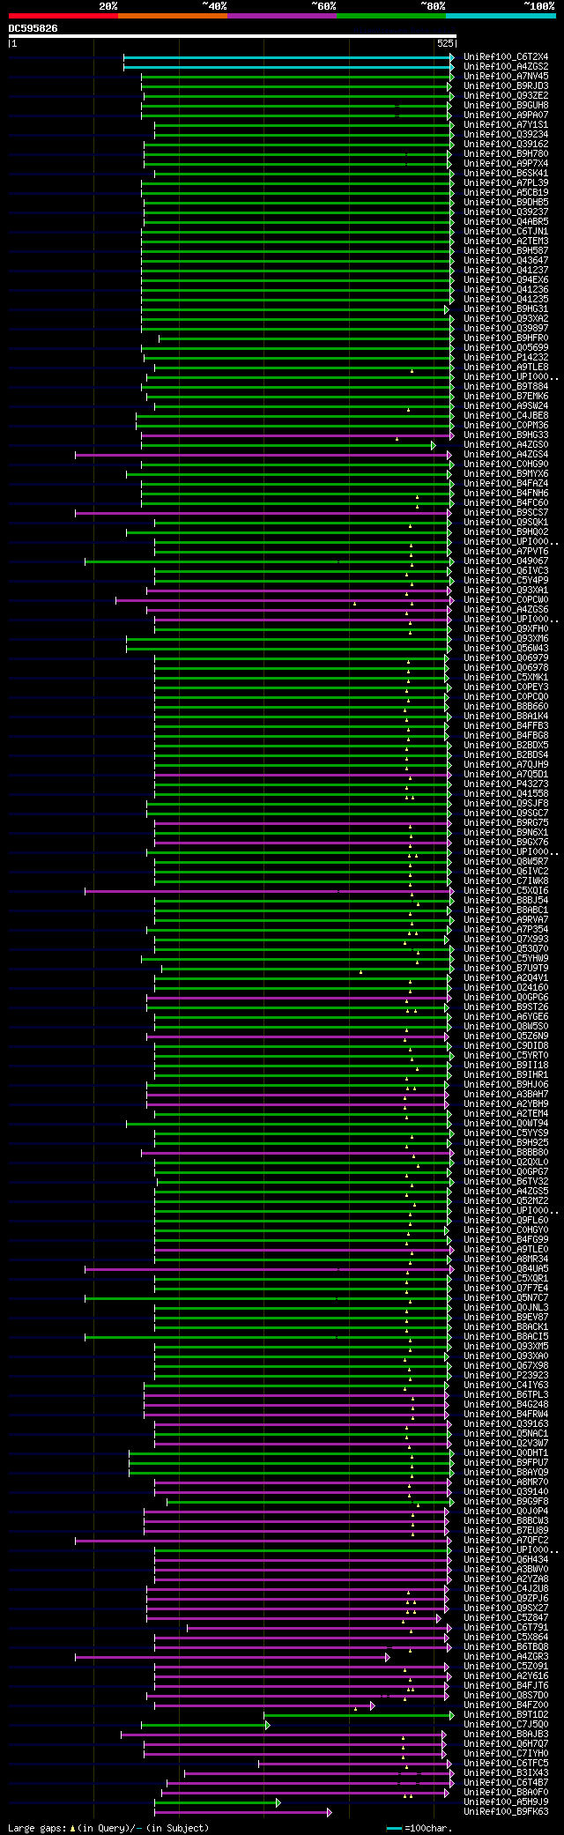Click the orange ~40% identity legend segment

coord(173,16)
